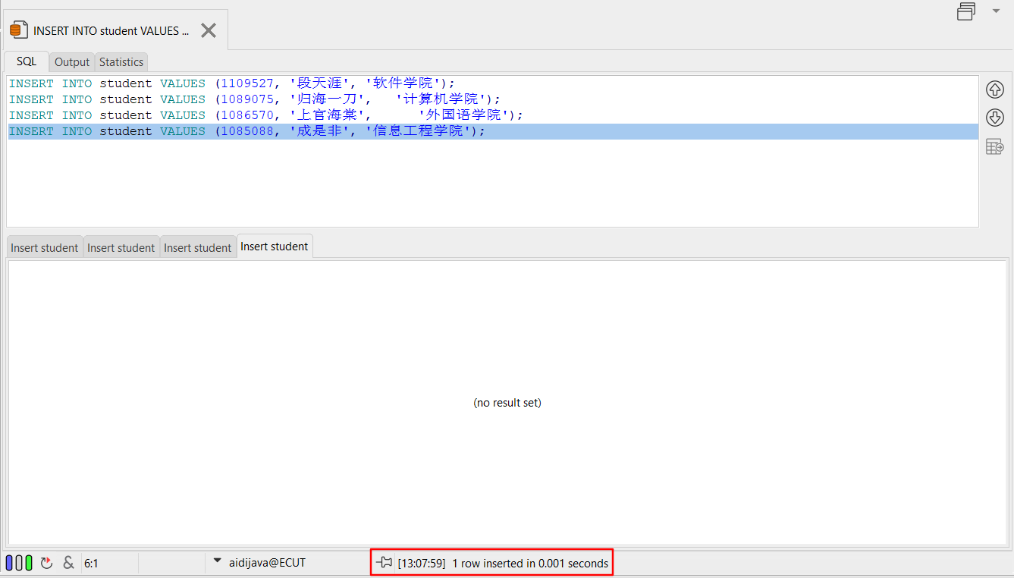
Task: Open the dropdown arrow beside window list
Action: pos(996,11)
